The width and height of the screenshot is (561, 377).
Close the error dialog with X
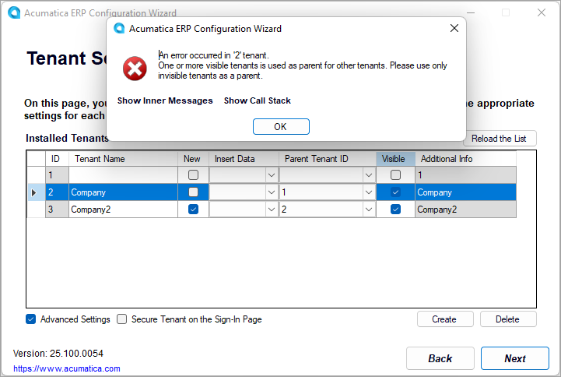(454, 29)
